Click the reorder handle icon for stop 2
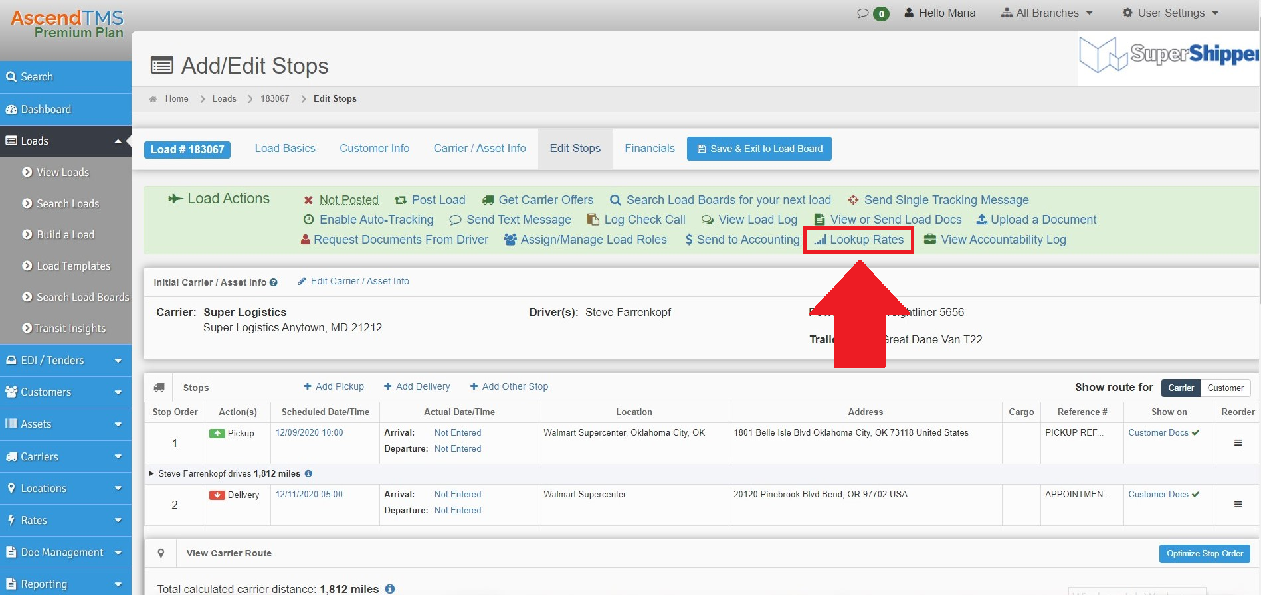Screen dimensions: 1261x595 tap(1238, 505)
